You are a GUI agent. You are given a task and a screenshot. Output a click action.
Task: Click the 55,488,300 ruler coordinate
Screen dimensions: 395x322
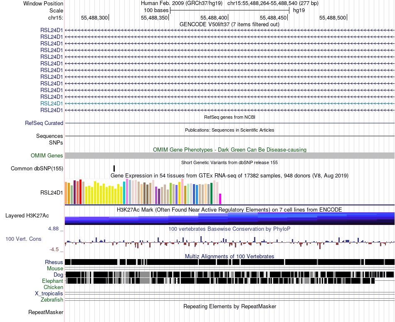pos(94,17)
